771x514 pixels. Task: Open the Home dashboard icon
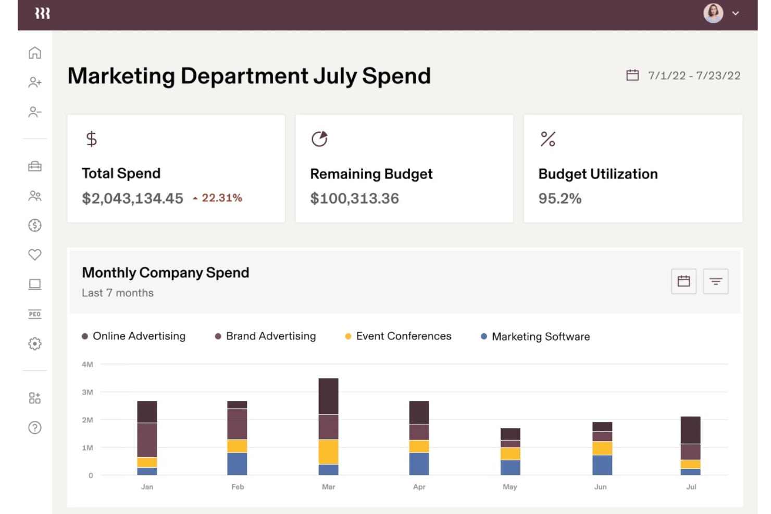(34, 53)
